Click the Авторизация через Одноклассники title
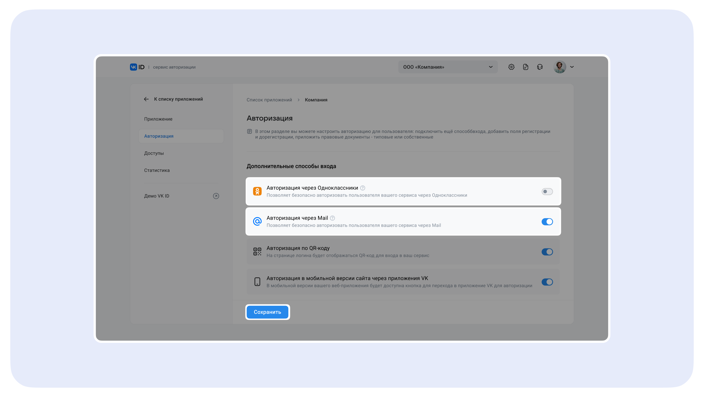This screenshot has width=704, height=397. (312, 188)
